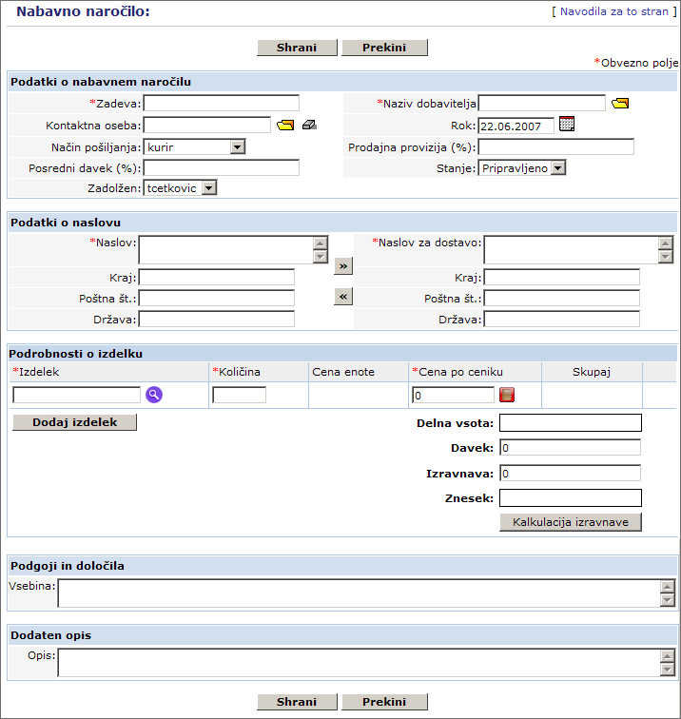Open contact lookup folder beside Kontaktna oseba
This screenshot has height=719, width=681.
tap(285, 126)
